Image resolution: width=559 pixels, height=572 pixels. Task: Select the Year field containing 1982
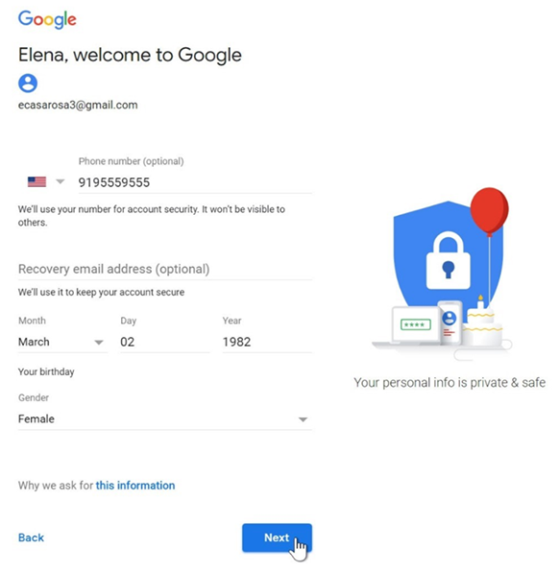[267, 342]
